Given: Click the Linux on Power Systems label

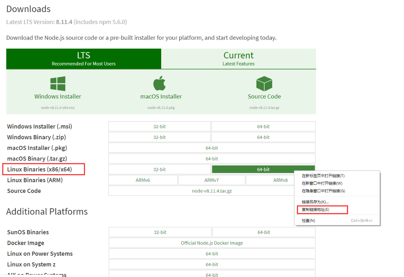Looking at the screenshot, I should point(40,254).
